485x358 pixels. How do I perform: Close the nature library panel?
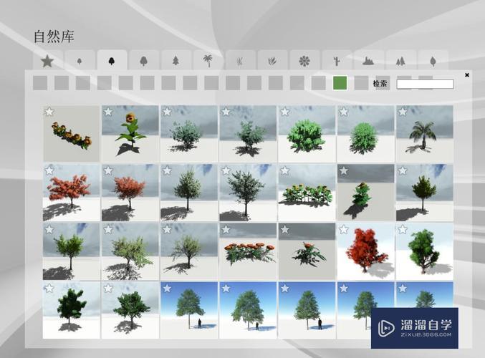point(467,74)
